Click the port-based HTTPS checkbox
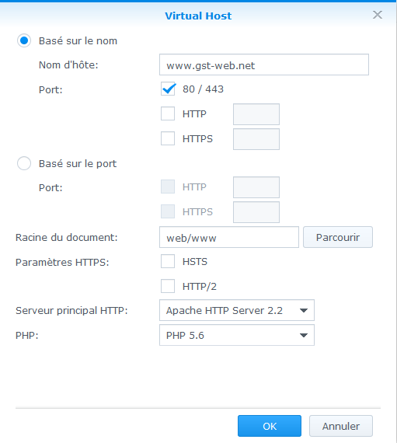The height and width of the screenshot is (443, 397). 168,211
